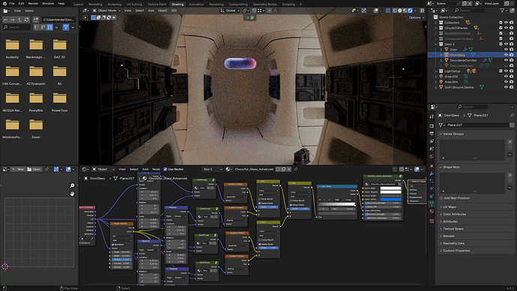
Task: Select the pan hand tool in image editor
Action: [72, 193]
